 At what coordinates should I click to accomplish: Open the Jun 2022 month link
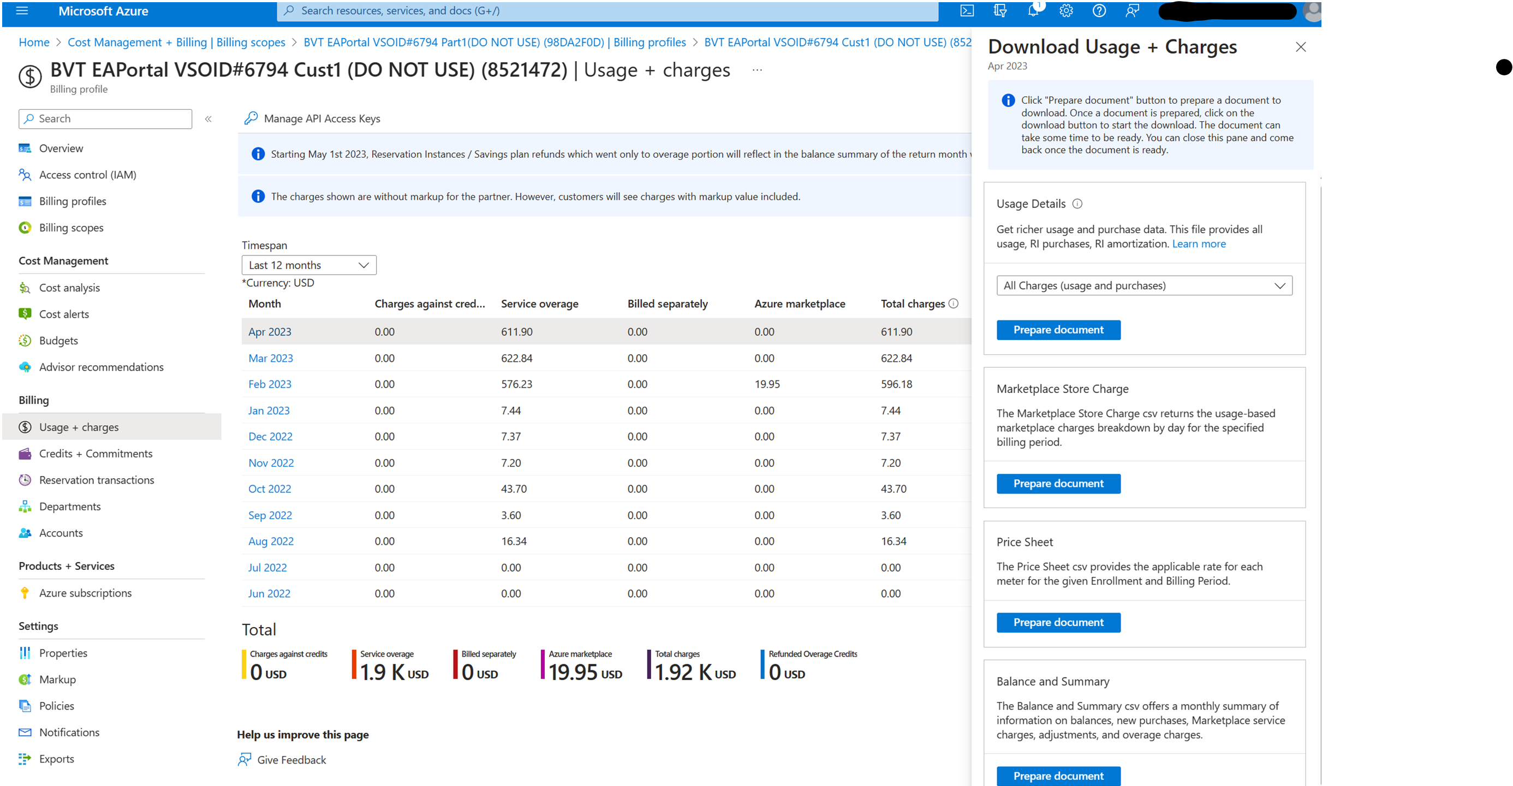coord(269,593)
